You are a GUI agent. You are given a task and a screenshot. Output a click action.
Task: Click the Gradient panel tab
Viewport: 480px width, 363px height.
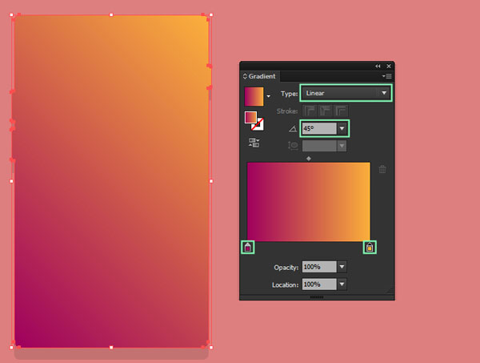pos(262,76)
